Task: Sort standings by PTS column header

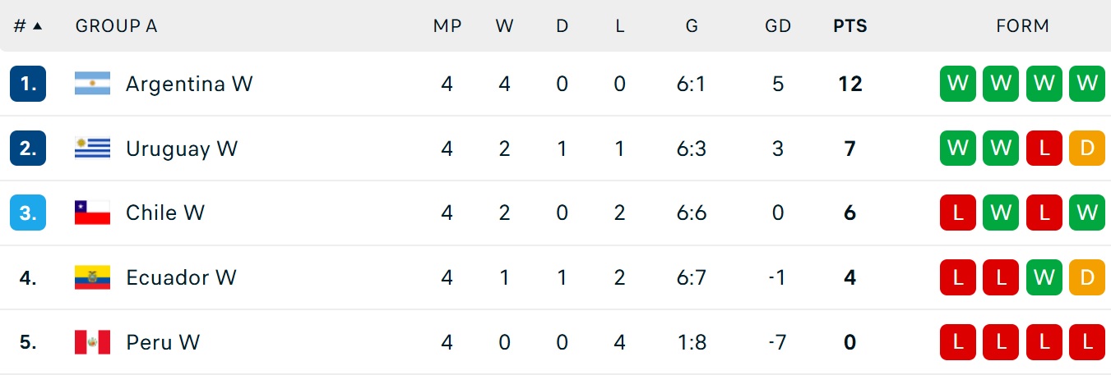Action: tap(849, 26)
